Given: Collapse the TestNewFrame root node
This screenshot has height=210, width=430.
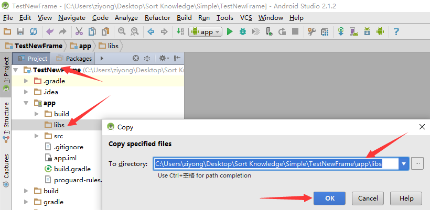Looking at the screenshot, I should (16, 70).
